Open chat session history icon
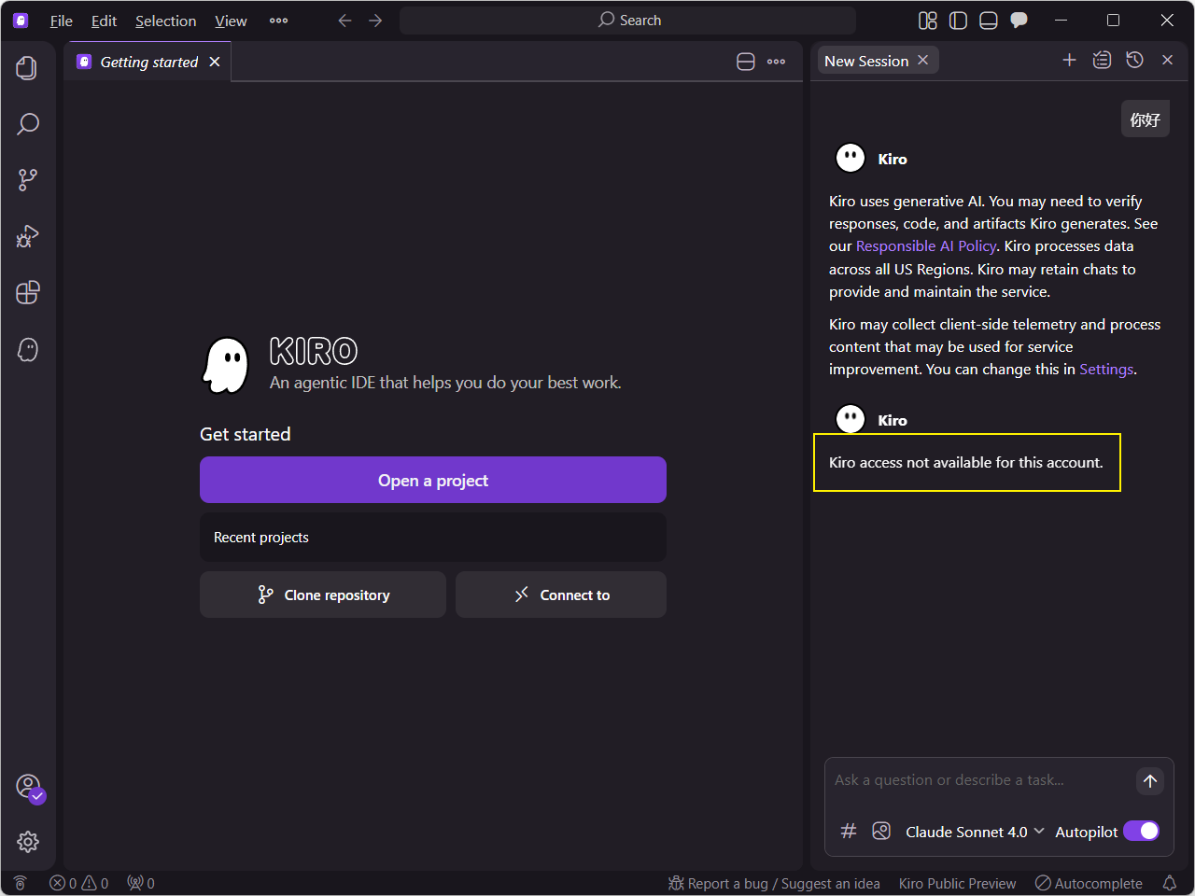This screenshot has height=896, width=1195. click(1134, 60)
